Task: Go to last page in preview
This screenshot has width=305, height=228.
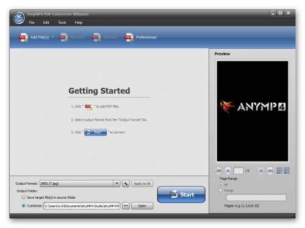Action: click(x=270, y=171)
